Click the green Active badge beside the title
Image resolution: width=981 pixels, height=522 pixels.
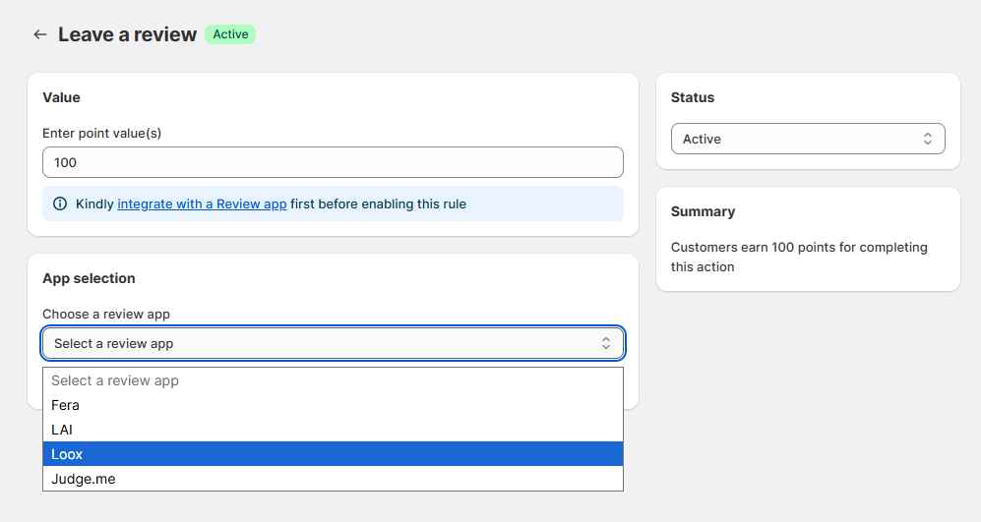[x=230, y=34]
